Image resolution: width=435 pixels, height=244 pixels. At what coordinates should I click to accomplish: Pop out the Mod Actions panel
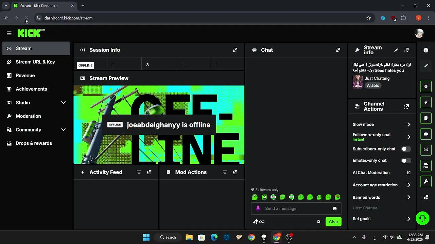[235, 172]
